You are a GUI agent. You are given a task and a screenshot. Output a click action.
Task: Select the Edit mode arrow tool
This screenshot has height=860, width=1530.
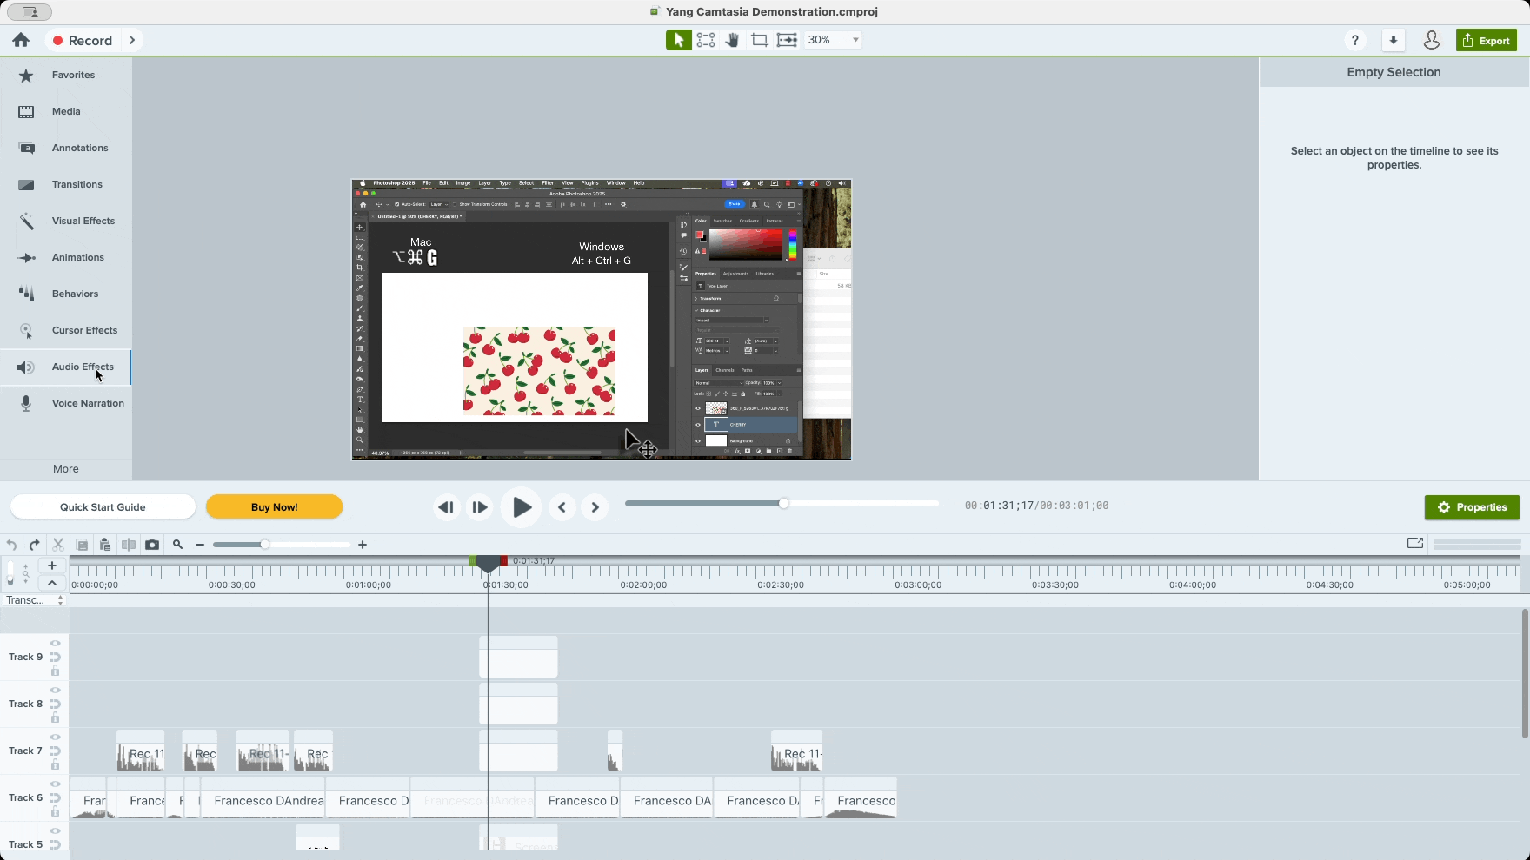pos(678,40)
